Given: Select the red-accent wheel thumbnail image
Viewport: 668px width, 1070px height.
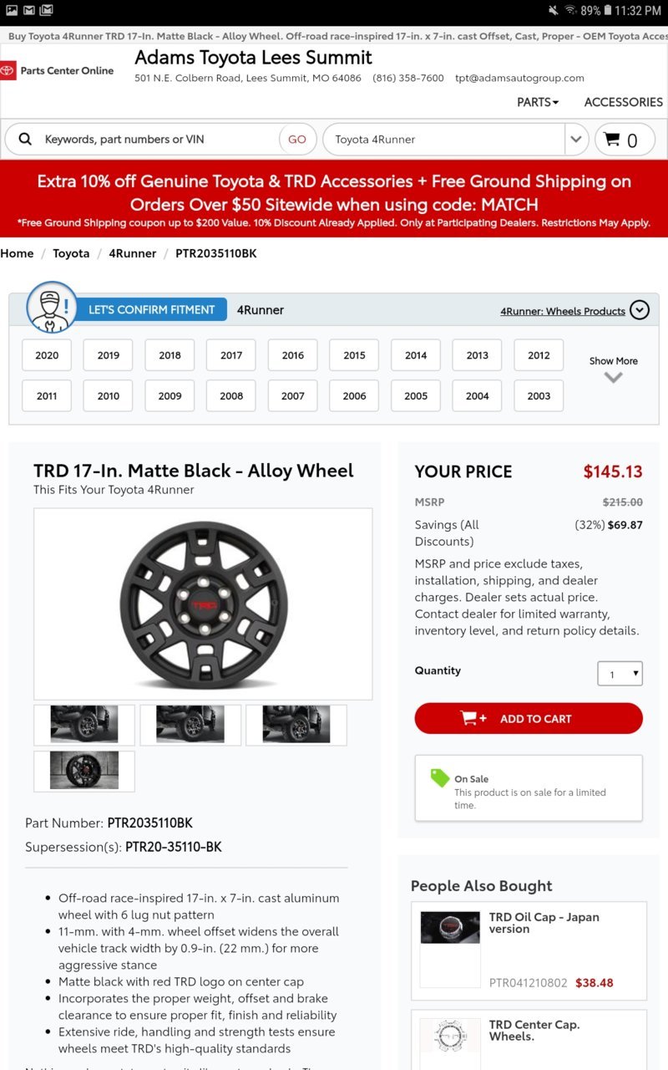Looking at the screenshot, I should tap(84, 771).
